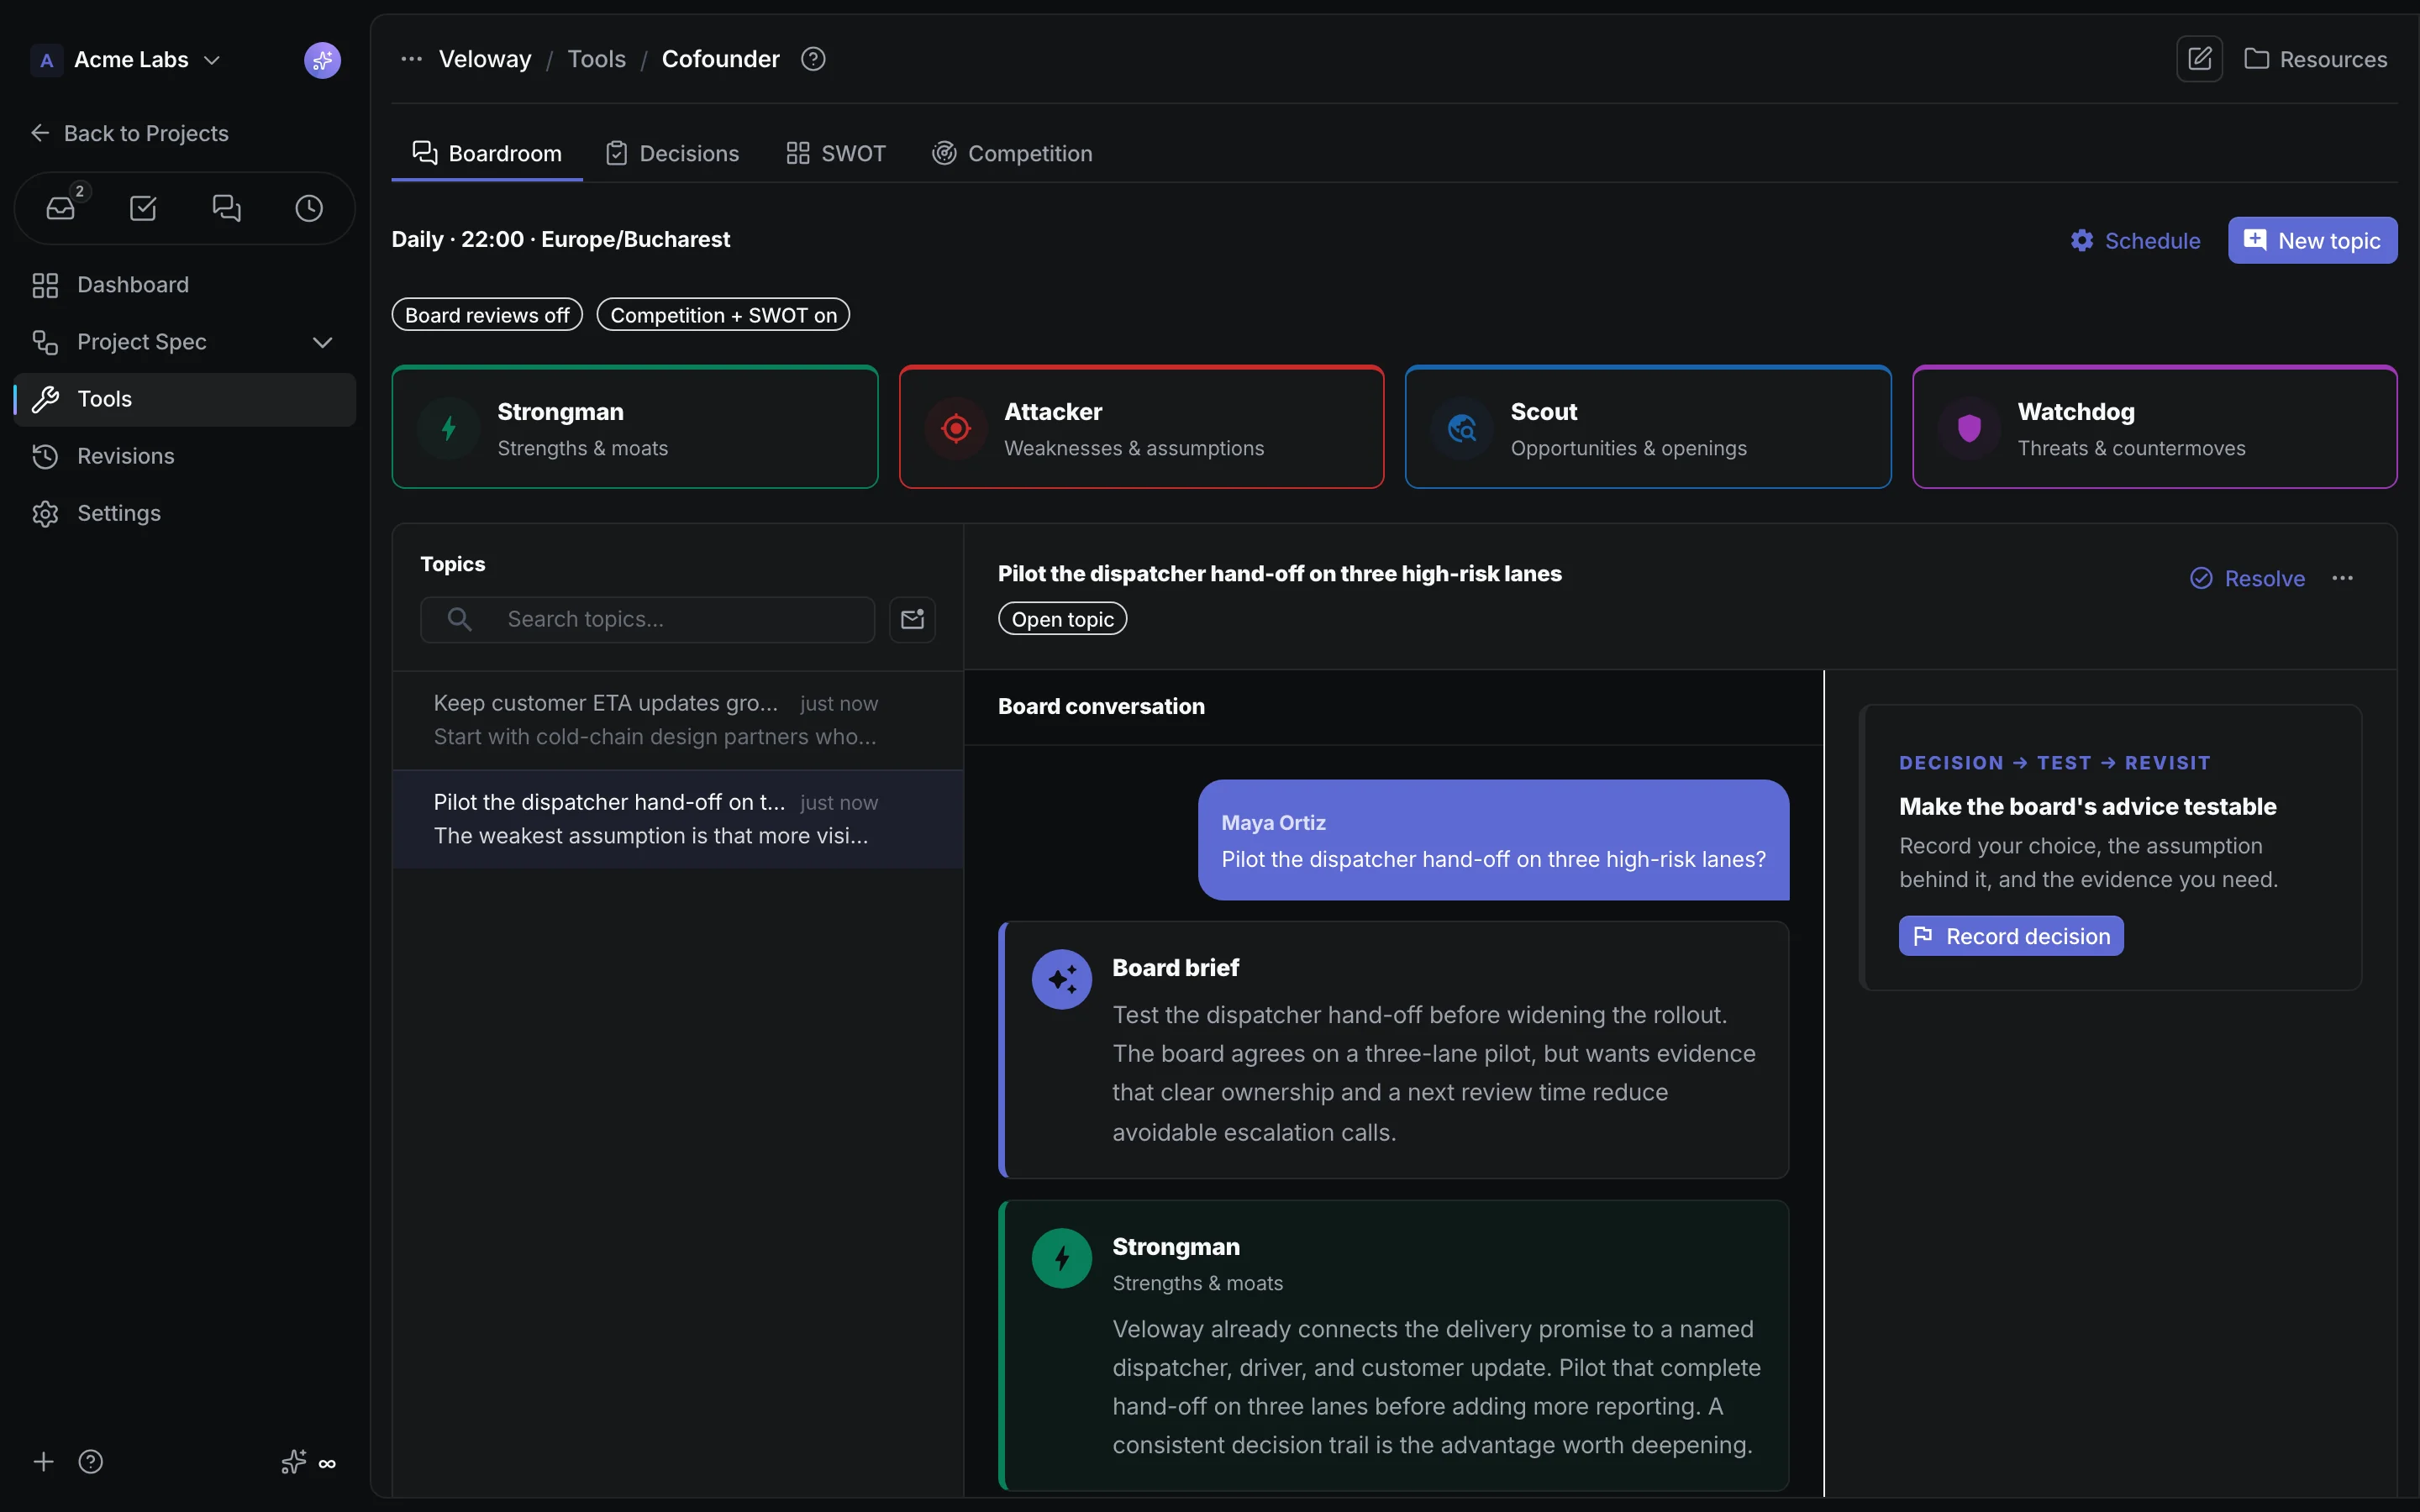Click the AI sparkle avatar next to Acme Labs
2420x1512 pixels.
(x=322, y=60)
